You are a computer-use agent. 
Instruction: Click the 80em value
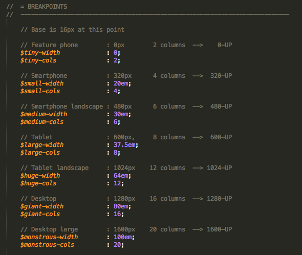click(x=121, y=206)
